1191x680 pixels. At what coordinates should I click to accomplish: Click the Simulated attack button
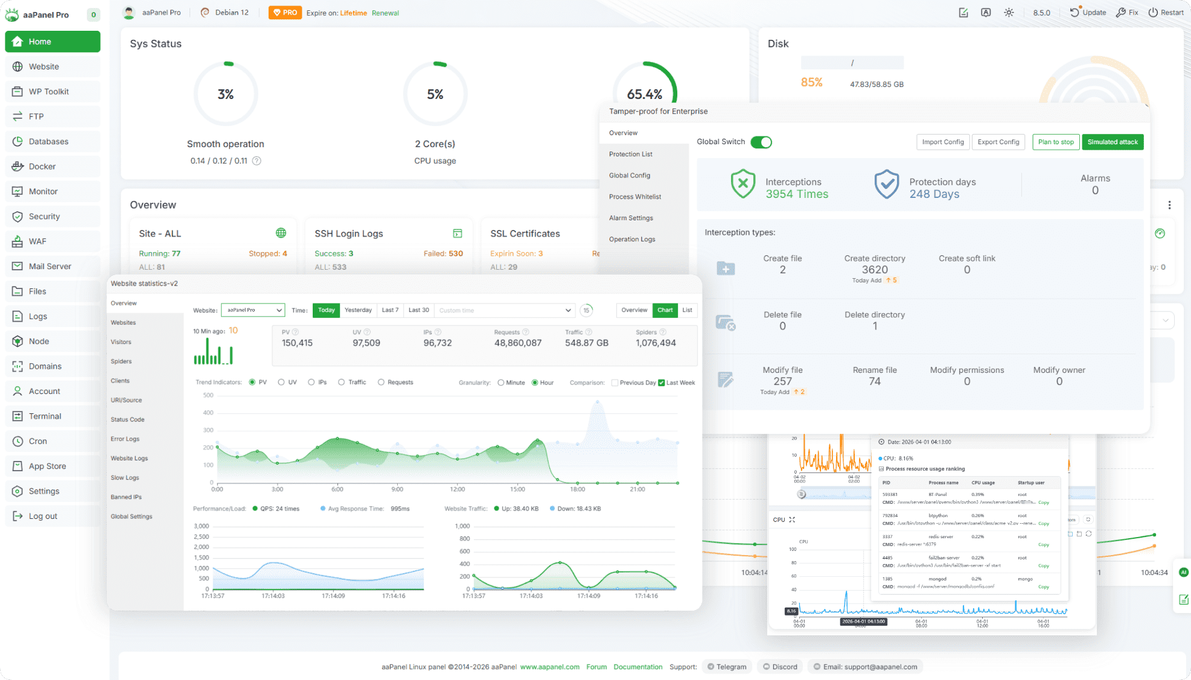(1112, 142)
